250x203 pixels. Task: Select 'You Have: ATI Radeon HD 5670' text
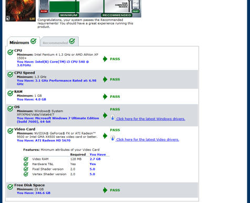click(x=44, y=140)
